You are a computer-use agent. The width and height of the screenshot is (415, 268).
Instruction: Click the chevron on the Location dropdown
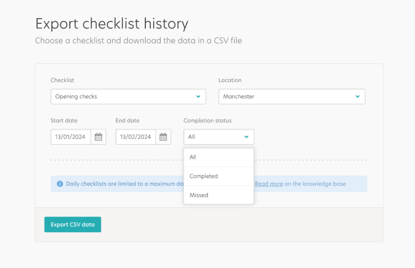pos(358,97)
